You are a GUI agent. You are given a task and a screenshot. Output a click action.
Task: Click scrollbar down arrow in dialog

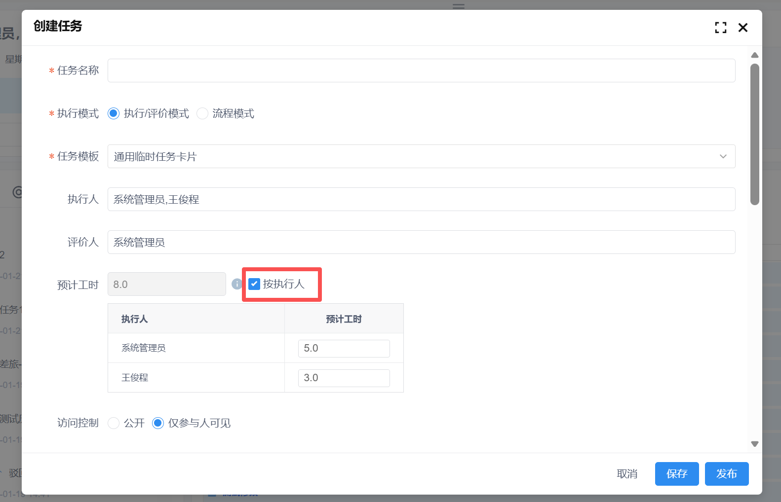point(754,444)
